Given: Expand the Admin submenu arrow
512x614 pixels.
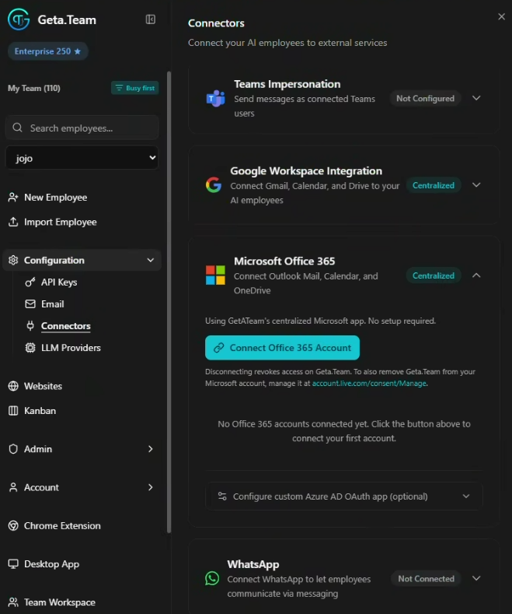Looking at the screenshot, I should click(x=151, y=449).
